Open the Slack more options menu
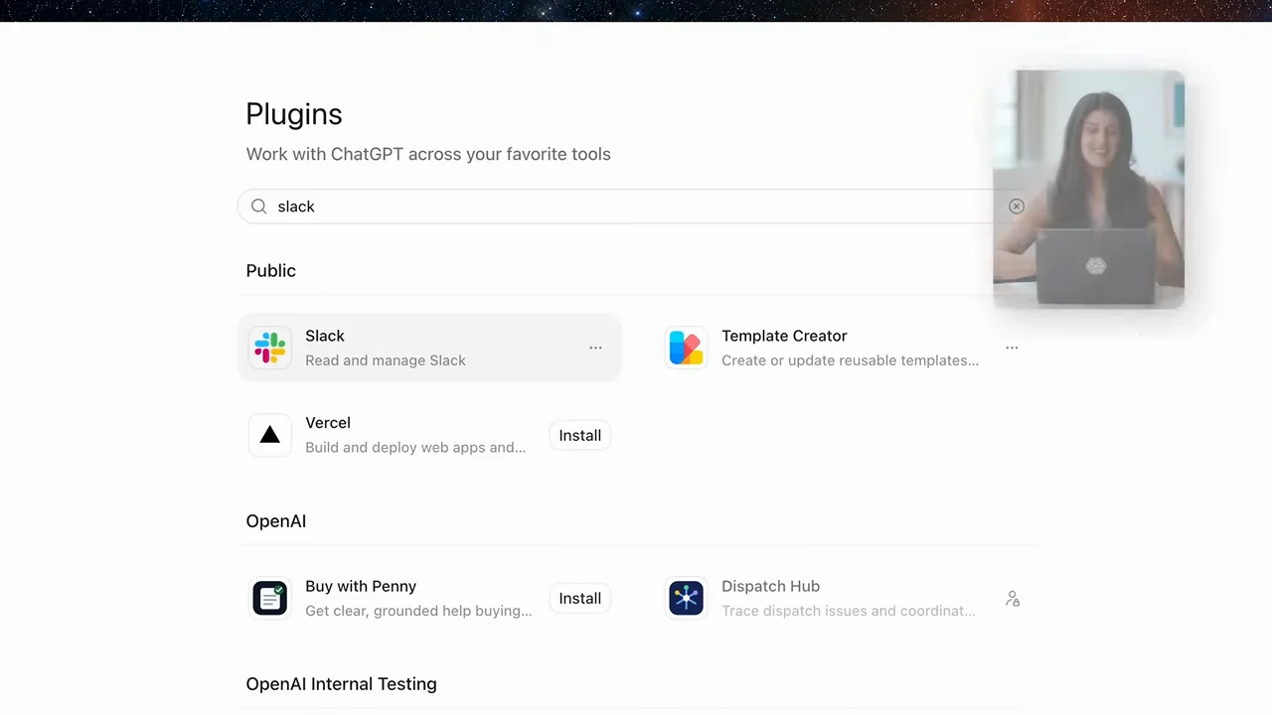The image size is (1272, 715). [595, 348]
